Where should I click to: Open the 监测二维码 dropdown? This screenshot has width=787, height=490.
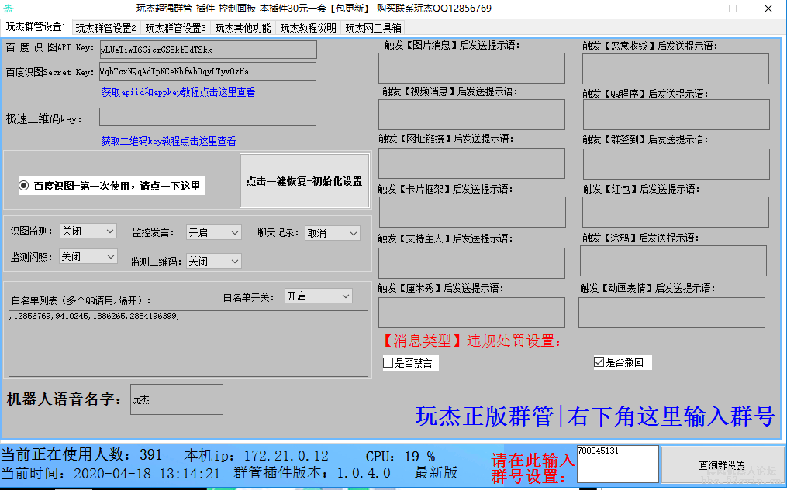214,261
